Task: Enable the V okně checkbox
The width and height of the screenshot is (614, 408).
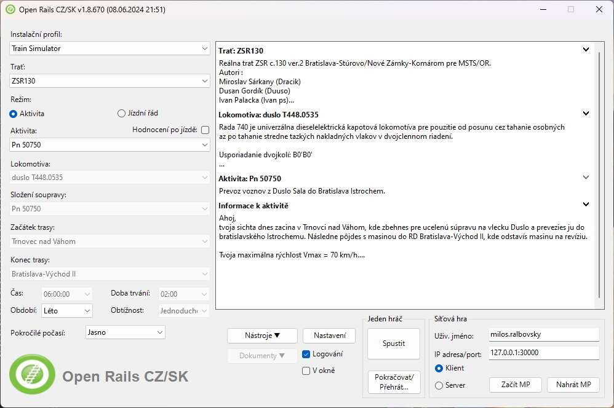Action: [306, 371]
